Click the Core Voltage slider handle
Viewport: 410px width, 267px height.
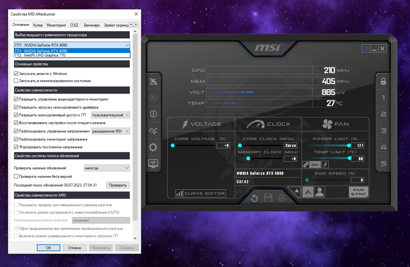173,145
